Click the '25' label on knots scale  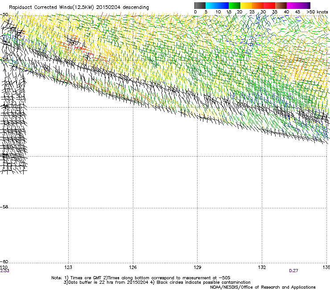tap(252, 12)
